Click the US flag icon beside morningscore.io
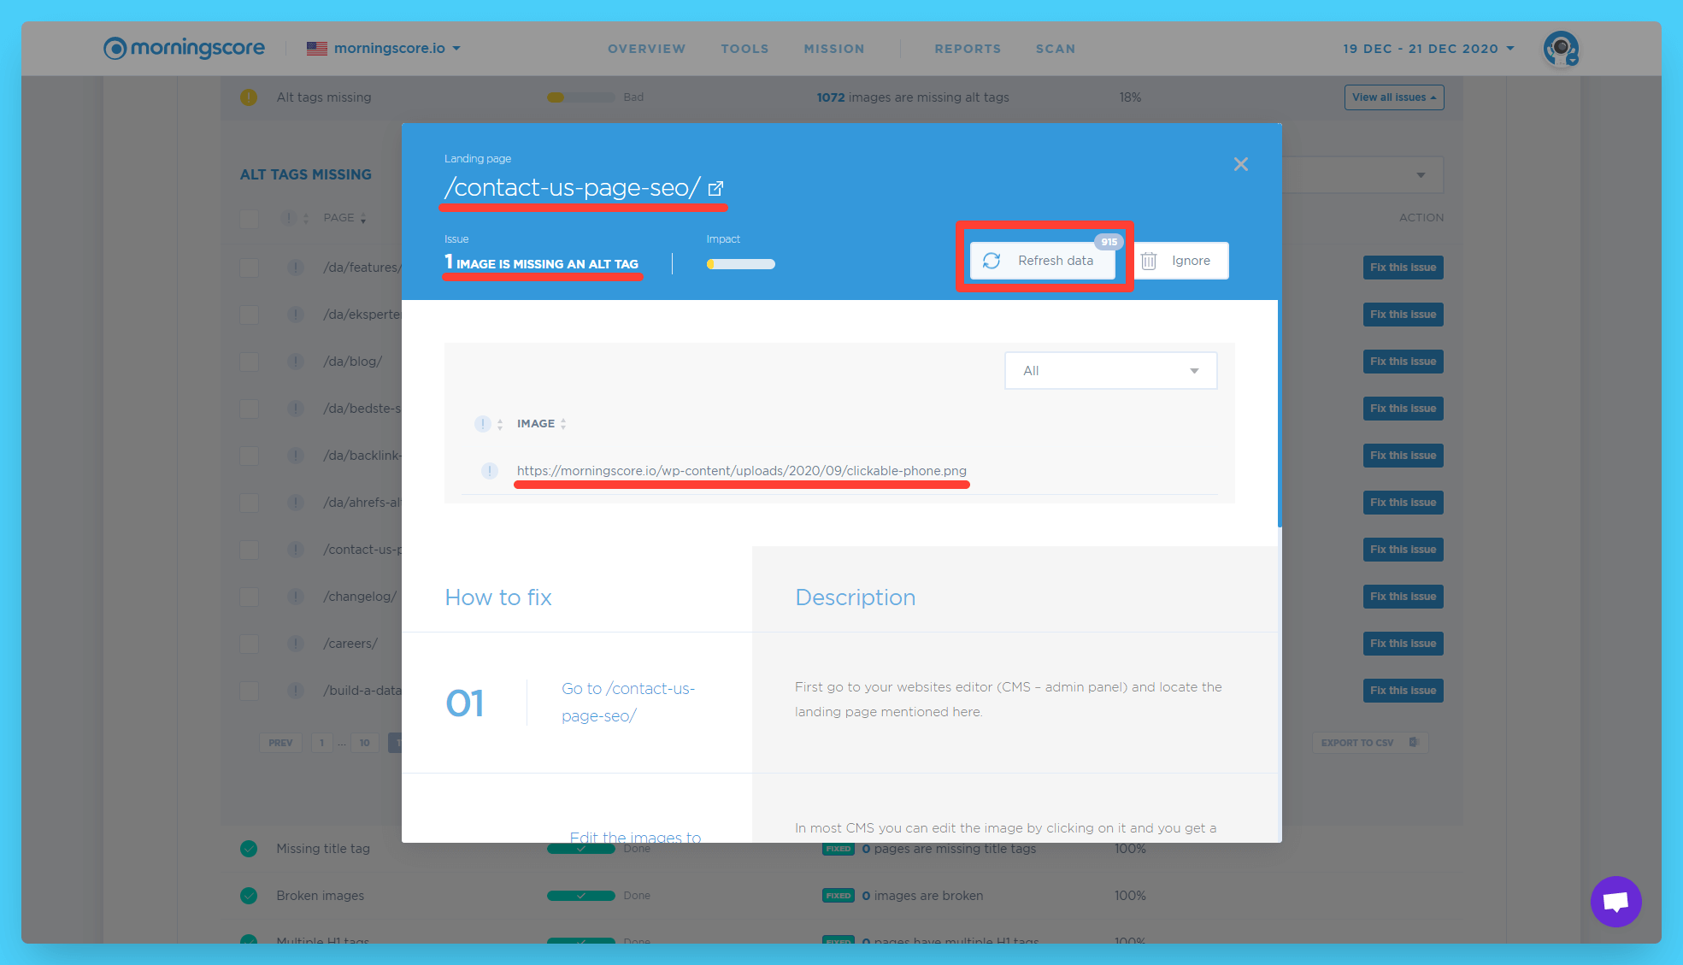Viewport: 1683px width, 965px height. (x=317, y=49)
